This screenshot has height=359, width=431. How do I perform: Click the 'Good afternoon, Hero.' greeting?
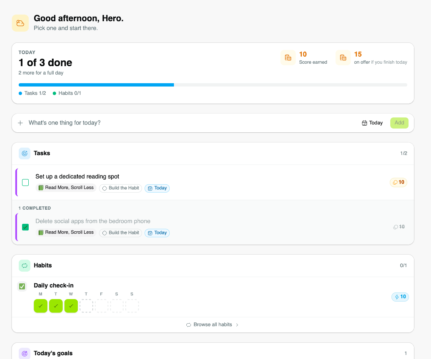click(79, 18)
